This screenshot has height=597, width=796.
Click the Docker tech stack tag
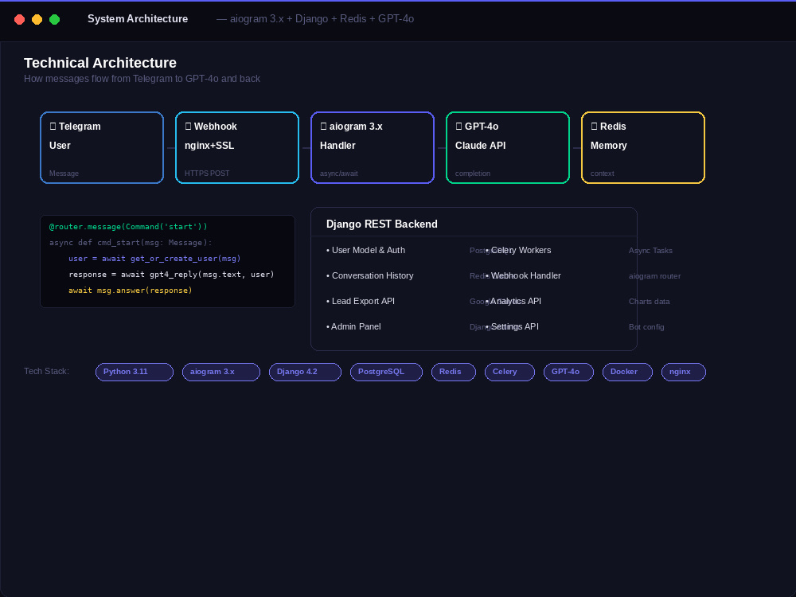coord(627,372)
